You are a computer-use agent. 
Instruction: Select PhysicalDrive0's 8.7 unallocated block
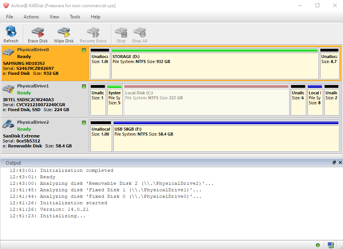329,63
